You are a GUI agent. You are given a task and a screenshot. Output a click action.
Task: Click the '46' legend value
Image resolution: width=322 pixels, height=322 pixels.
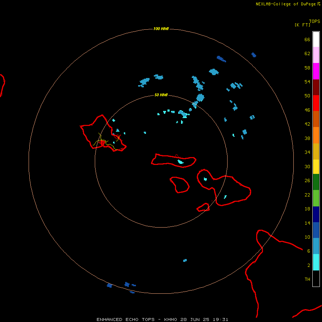(307, 110)
